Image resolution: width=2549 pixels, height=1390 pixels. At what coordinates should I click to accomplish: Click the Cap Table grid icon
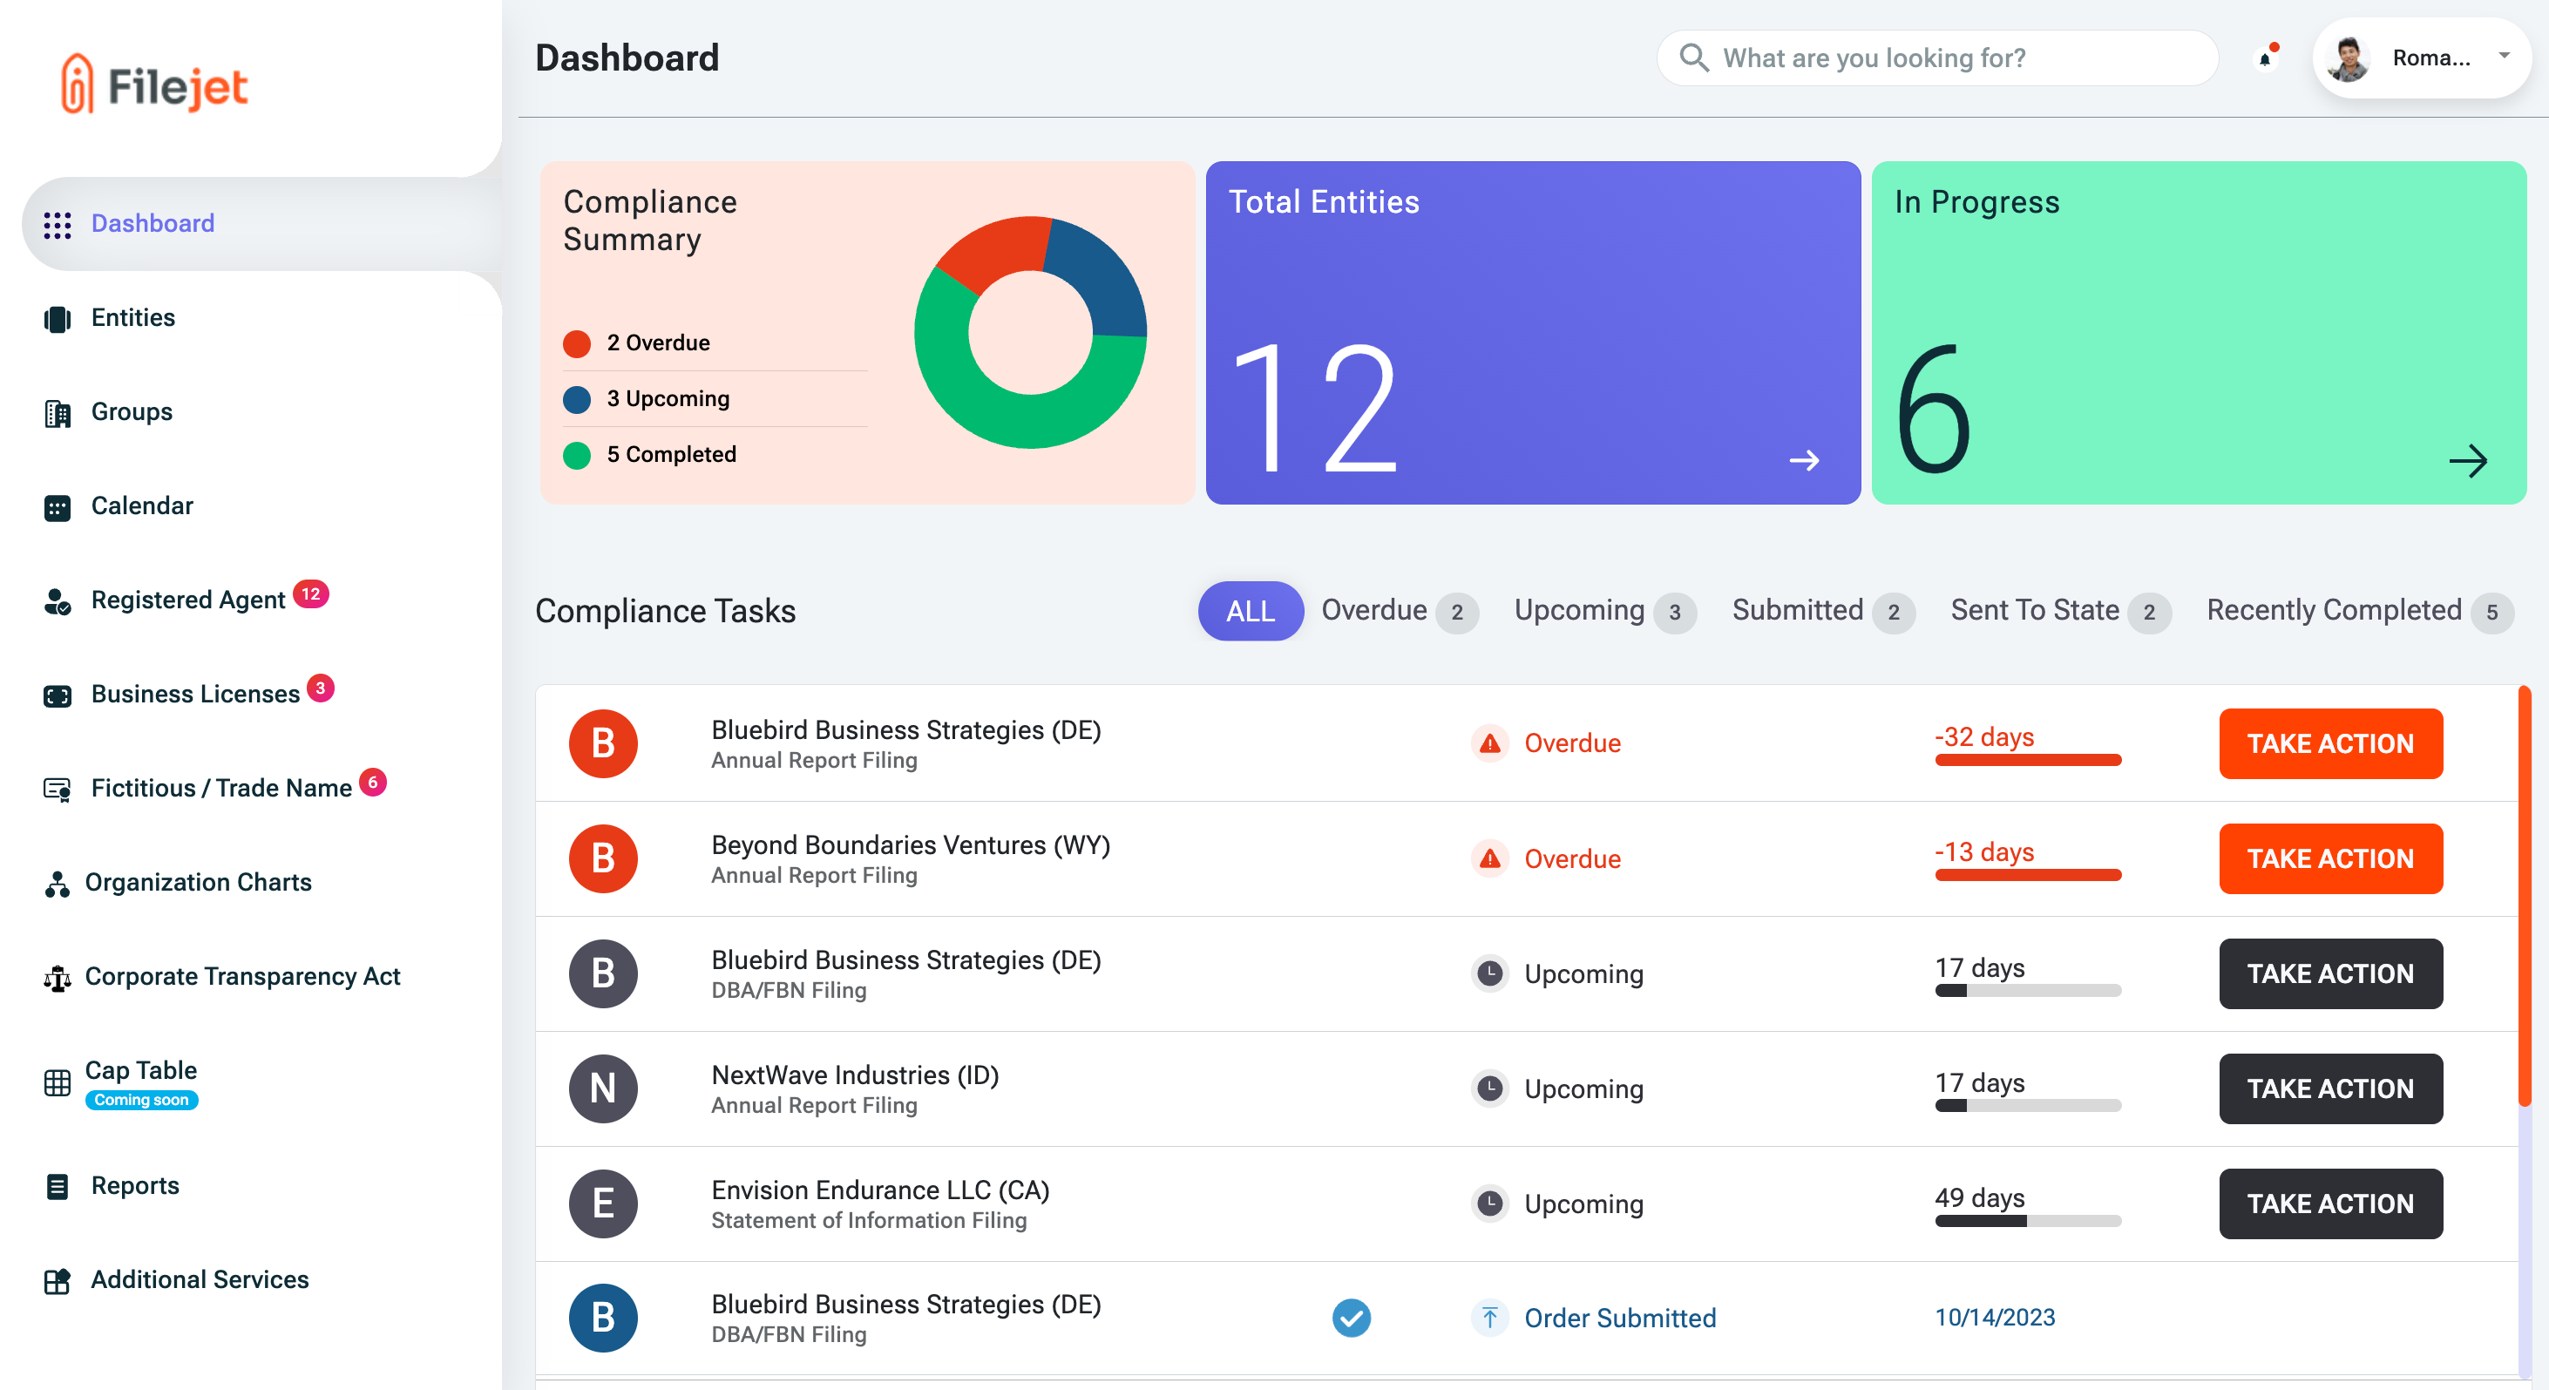click(58, 1082)
